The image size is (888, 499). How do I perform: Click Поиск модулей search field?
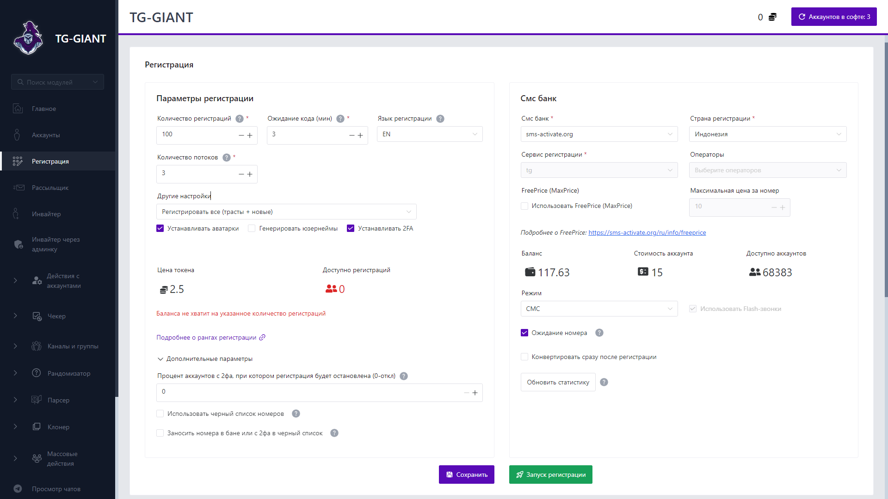coord(57,82)
